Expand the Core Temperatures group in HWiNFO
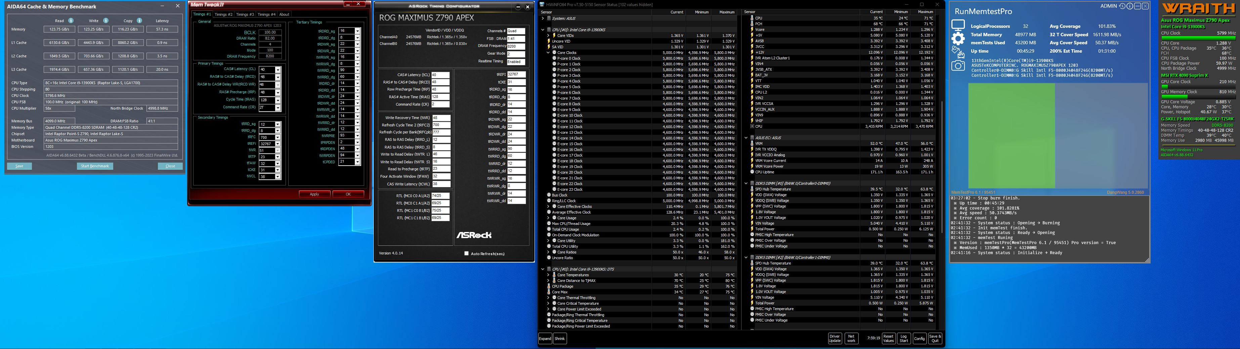This screenshot has height=349, width=1240. (548, 275)
